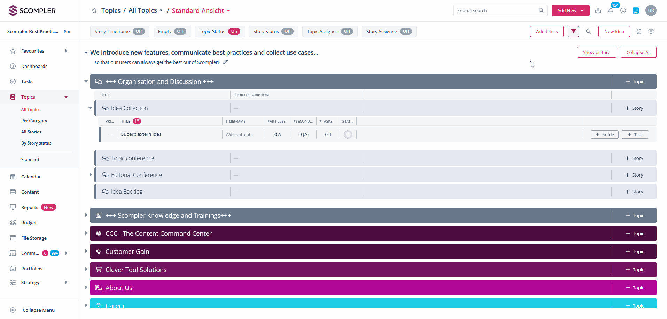Click the search magnifier beside the filter

(x=588, y=31)
